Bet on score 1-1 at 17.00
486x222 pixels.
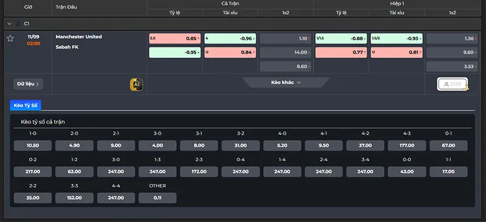(x=448, y=172)
